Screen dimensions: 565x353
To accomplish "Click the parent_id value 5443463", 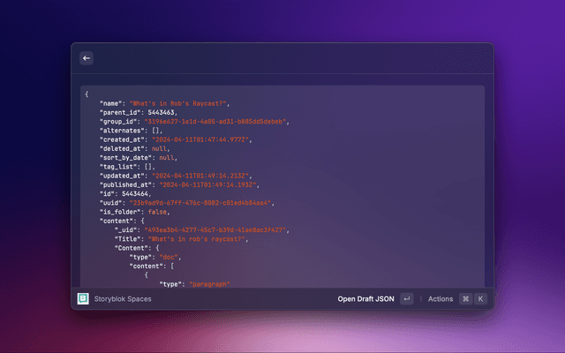I will click(x=163, y=112).
